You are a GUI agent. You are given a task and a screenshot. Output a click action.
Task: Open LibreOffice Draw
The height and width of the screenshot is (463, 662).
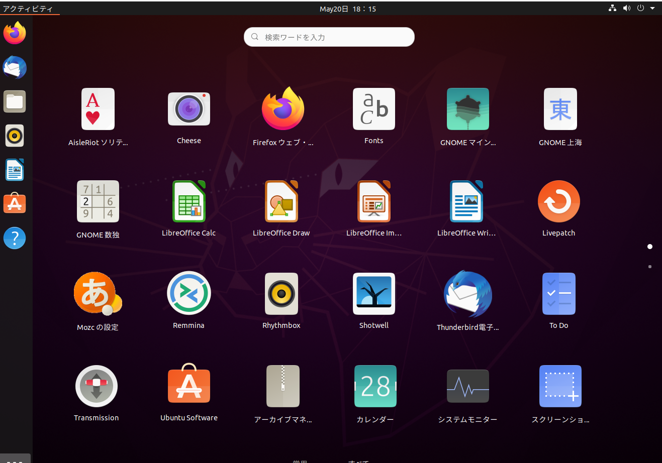(281, 201)
